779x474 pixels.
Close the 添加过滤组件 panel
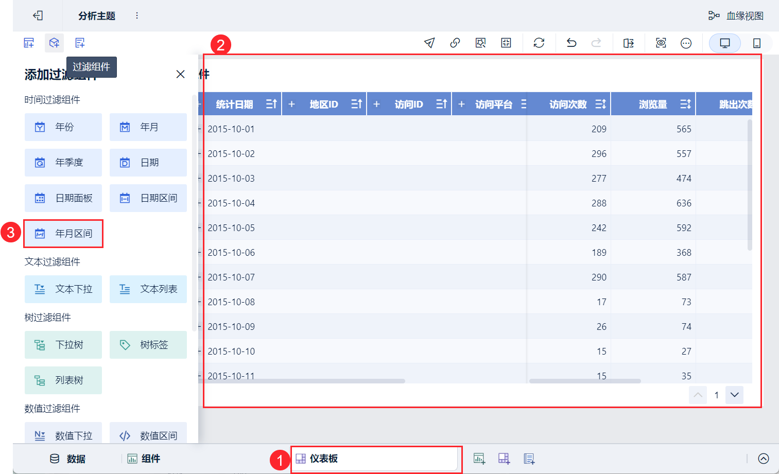point(180,74)
